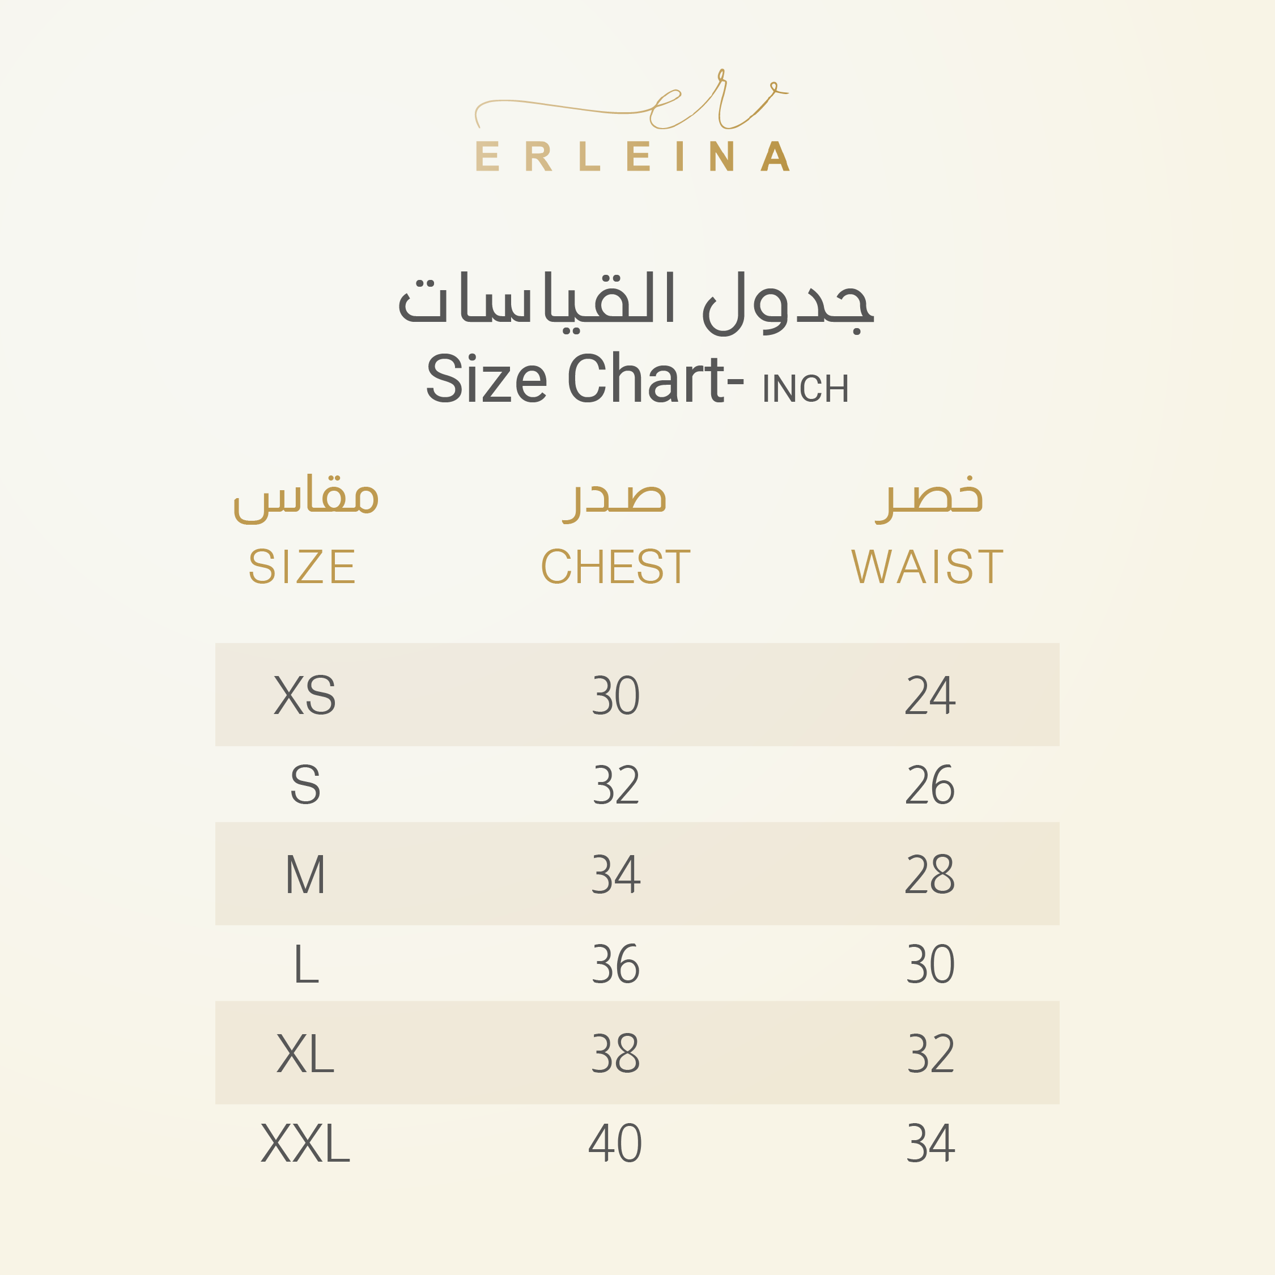Select the XL size row label
Viewport: 1275px width, 1275px height.
[x=305, y=1054]
